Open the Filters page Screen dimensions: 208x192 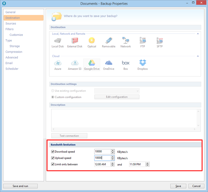pyautogui.click(x=23, y=29)
